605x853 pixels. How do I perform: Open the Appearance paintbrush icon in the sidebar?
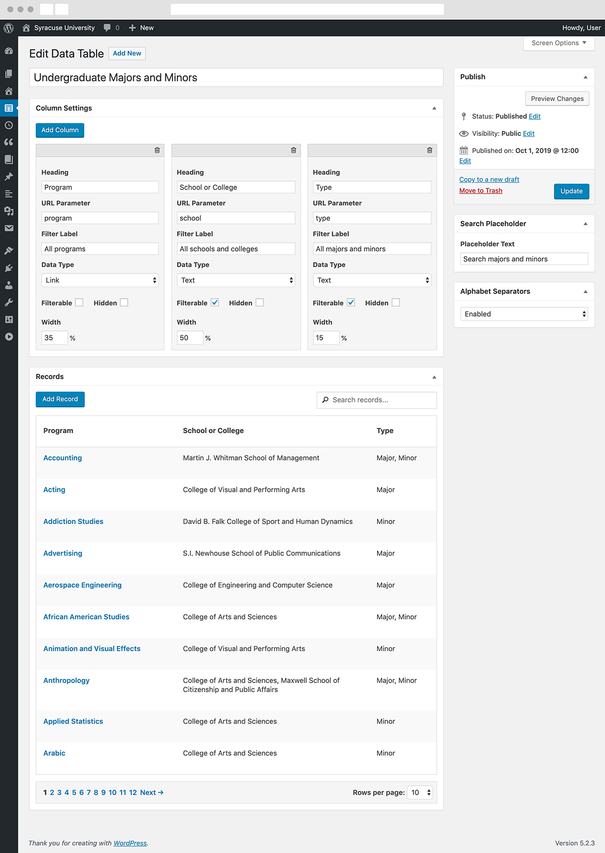tap(9, 251)
